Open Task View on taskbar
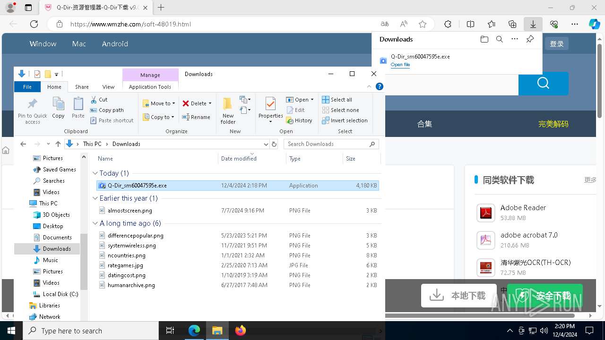The image size is (605, 340). (x=170, y=331)
